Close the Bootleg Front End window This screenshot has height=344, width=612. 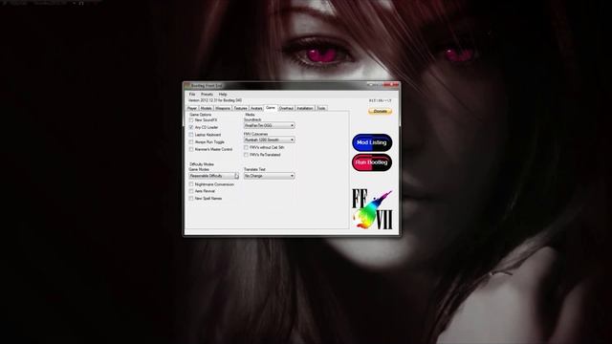click(x=391, y=85)
